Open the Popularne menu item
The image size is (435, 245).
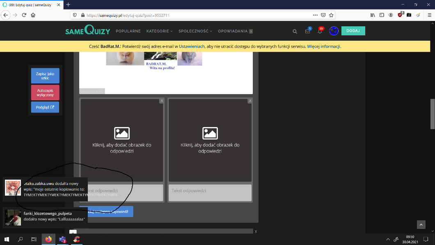[x=128, y=31]
